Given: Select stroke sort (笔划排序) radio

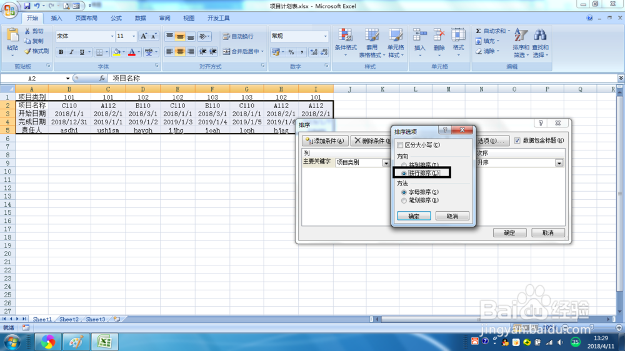Looking at the screenshot, I should tap(404, 200).
